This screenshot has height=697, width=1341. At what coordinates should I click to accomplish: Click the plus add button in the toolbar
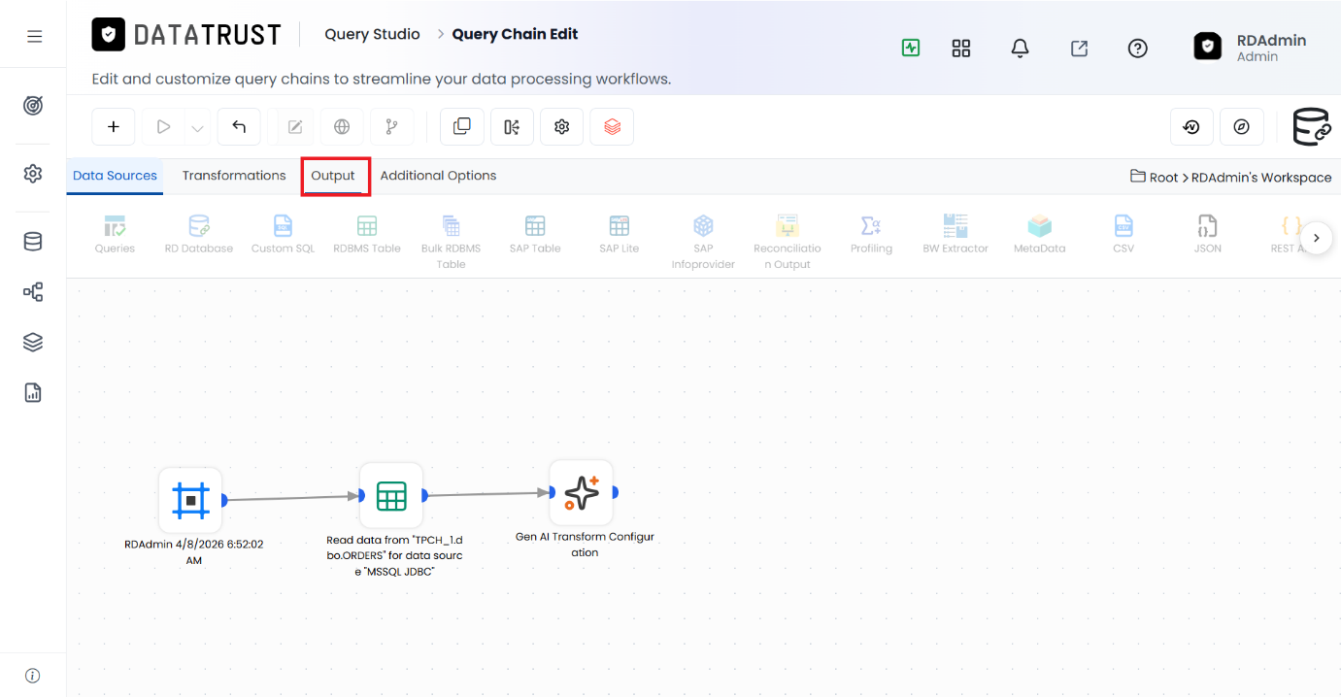[x=114, y=126]
